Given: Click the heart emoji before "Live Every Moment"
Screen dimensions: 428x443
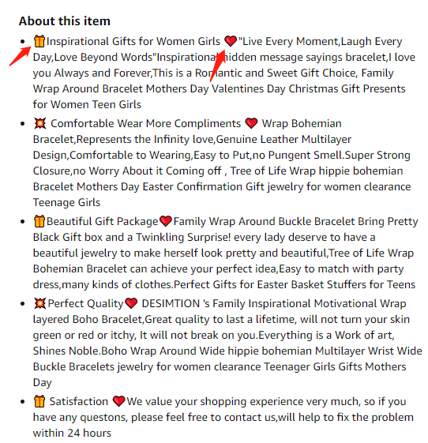Looking at the screenshot, I should coord(231,41).
